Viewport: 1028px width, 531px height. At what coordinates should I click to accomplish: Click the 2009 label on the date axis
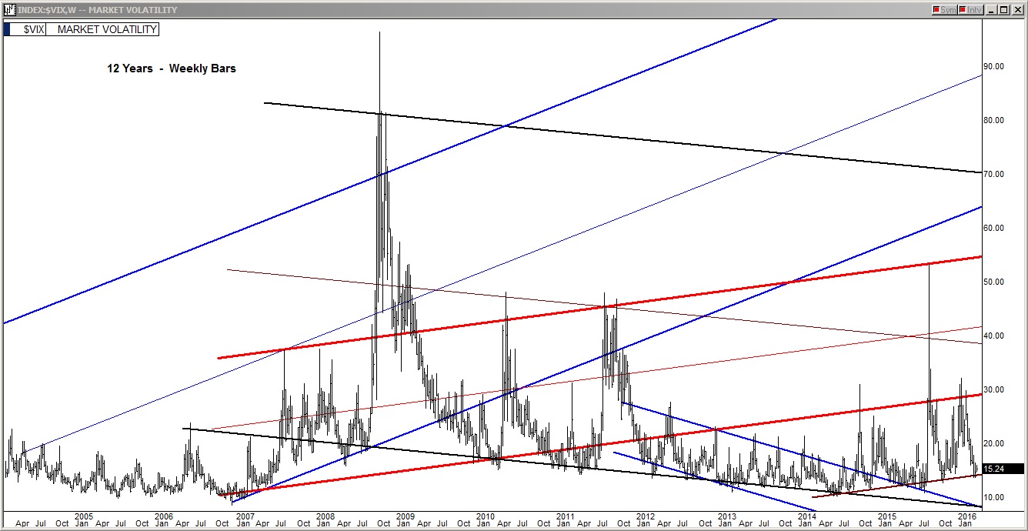(404, 517)
